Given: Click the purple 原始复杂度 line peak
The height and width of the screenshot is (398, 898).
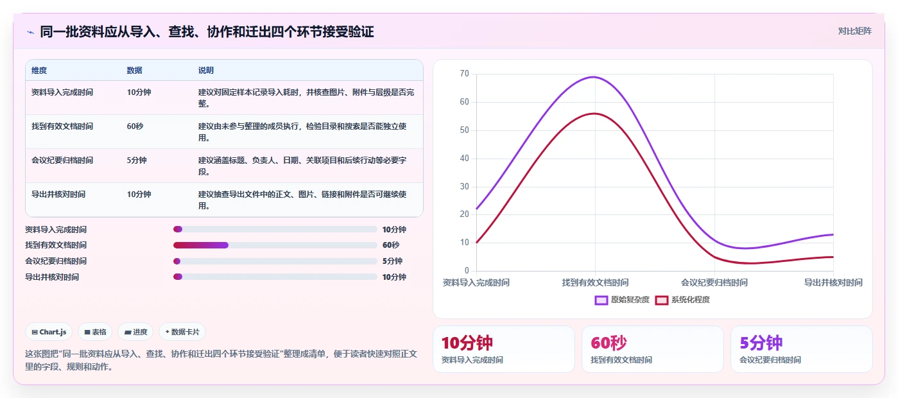Looking at the screenshot, I should (594, 77).
